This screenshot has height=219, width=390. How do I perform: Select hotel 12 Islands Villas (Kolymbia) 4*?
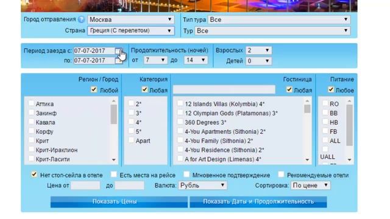coord(180,103)
